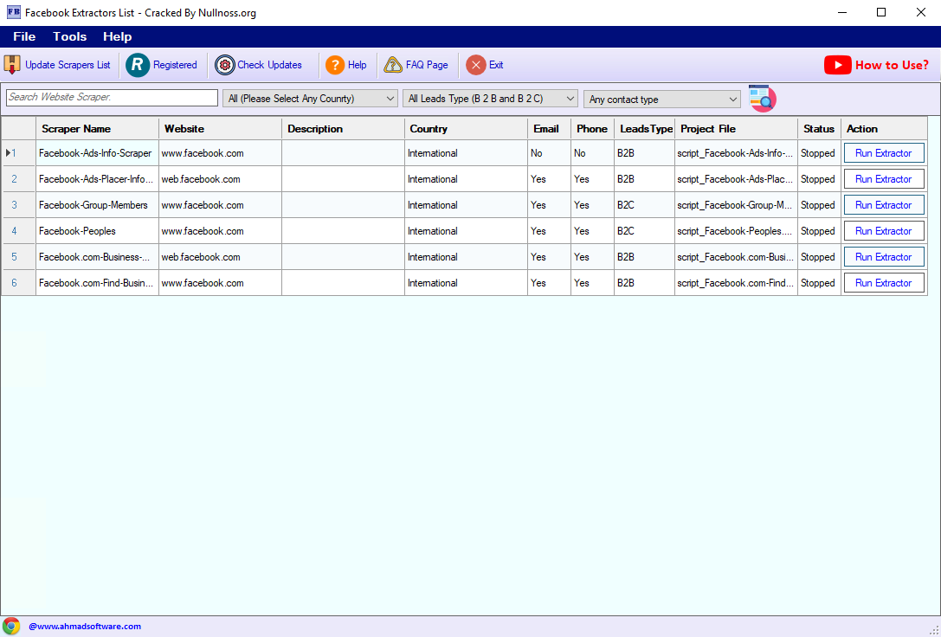Select row header number 6
Image resolution: width=941 pixels, height=637 pixels.
coord(18,283)
